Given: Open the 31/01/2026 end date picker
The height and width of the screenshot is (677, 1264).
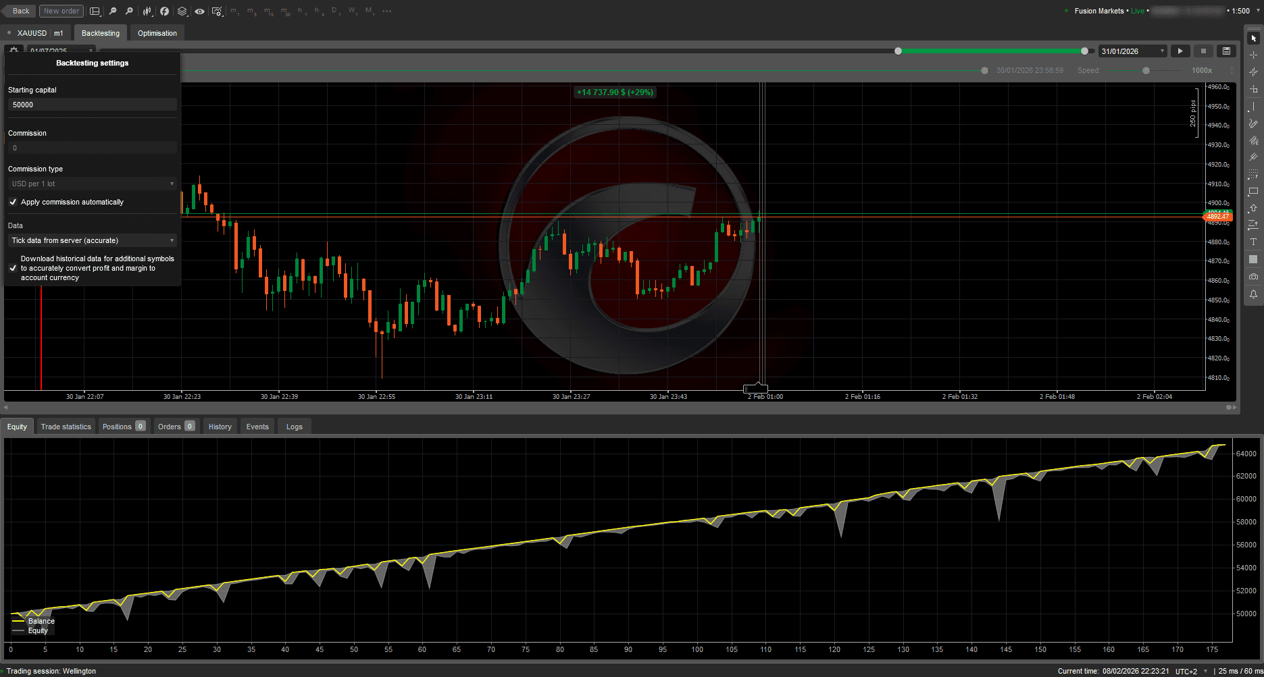Looking at the screenshot, I should (1132, 51).
